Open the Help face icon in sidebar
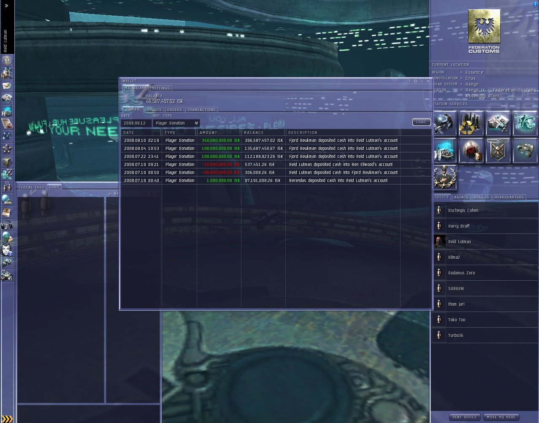Screen dimensions: 539x423 [7, 250]
